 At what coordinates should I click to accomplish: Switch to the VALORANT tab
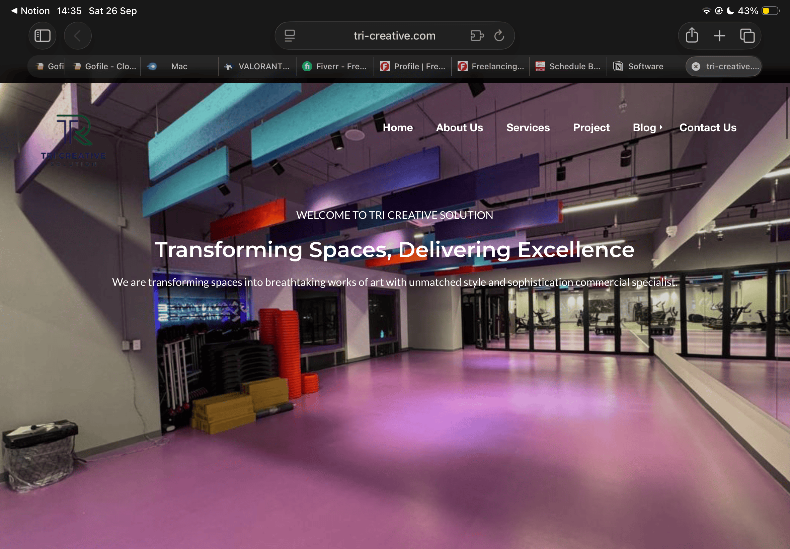(257, 66)
